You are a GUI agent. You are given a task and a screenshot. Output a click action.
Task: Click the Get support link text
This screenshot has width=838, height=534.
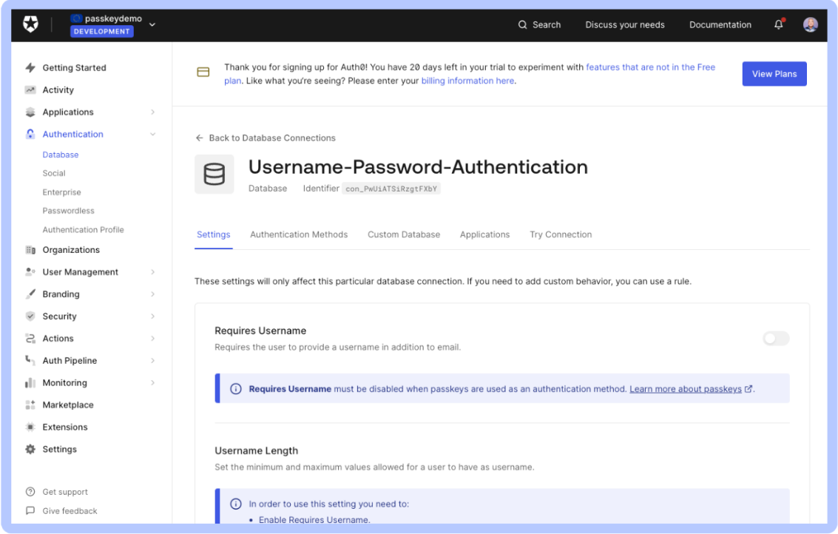pyautogui.click(x=65, y=492)
